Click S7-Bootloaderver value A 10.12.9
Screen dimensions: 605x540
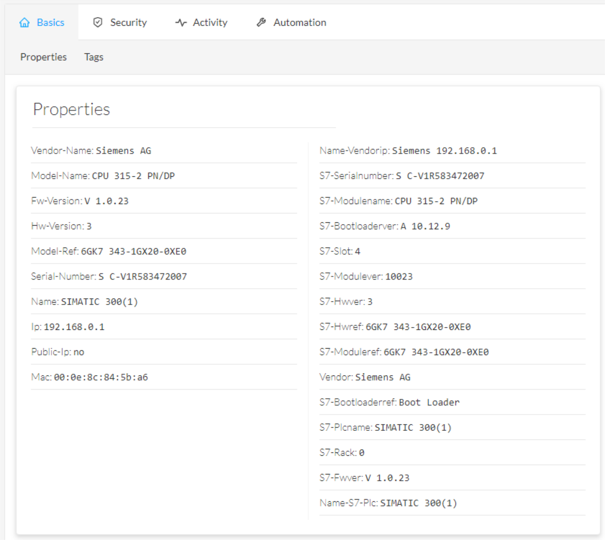(x=425, y=226)
